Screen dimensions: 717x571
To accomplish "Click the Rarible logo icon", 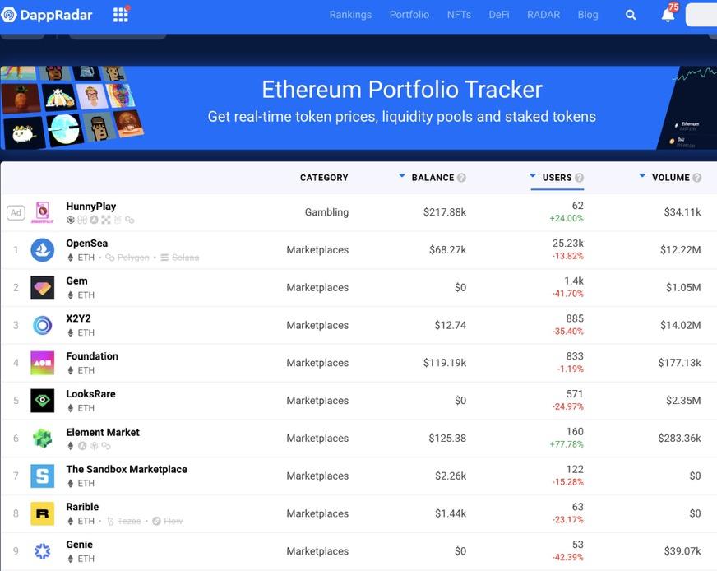I will pyautogui.click(x=43, y=513).
